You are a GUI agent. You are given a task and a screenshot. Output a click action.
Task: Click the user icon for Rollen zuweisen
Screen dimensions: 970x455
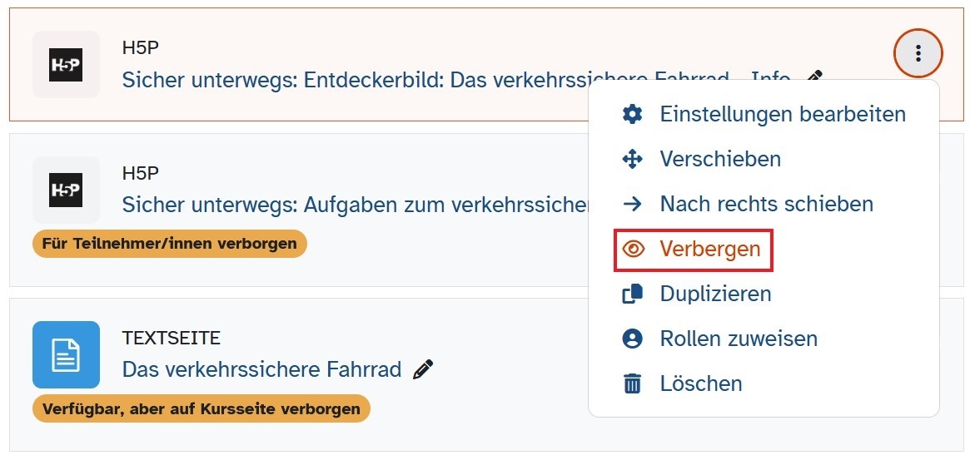(633, 339)
